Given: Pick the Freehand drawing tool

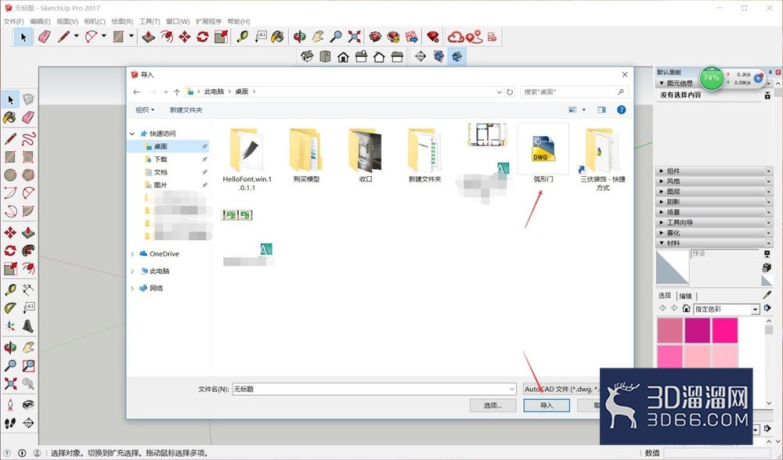Looking at the screenshot, I should click(x=28, y=138).
